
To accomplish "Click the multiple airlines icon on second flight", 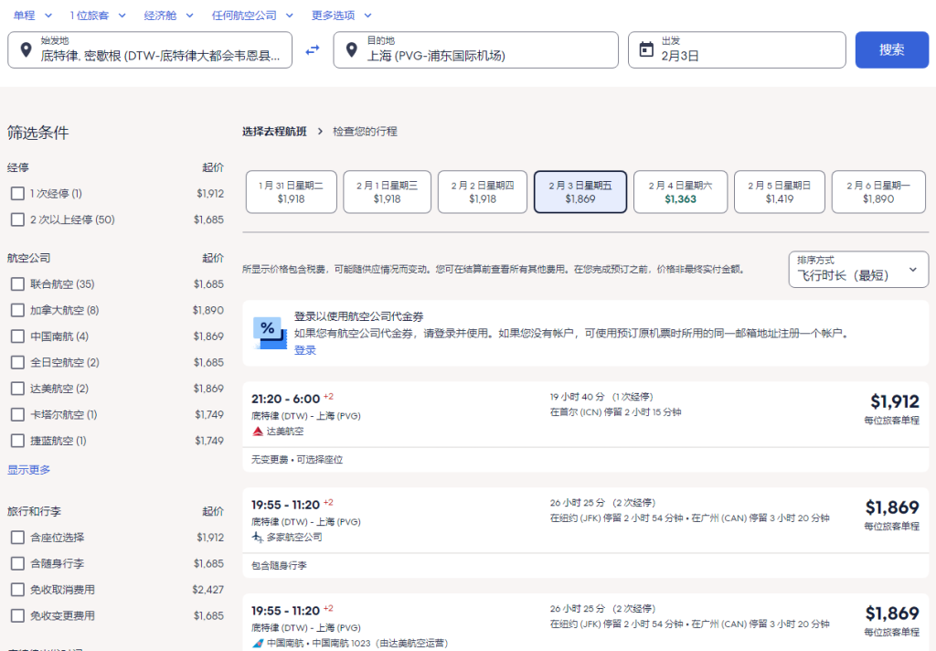I will [258, 537].
